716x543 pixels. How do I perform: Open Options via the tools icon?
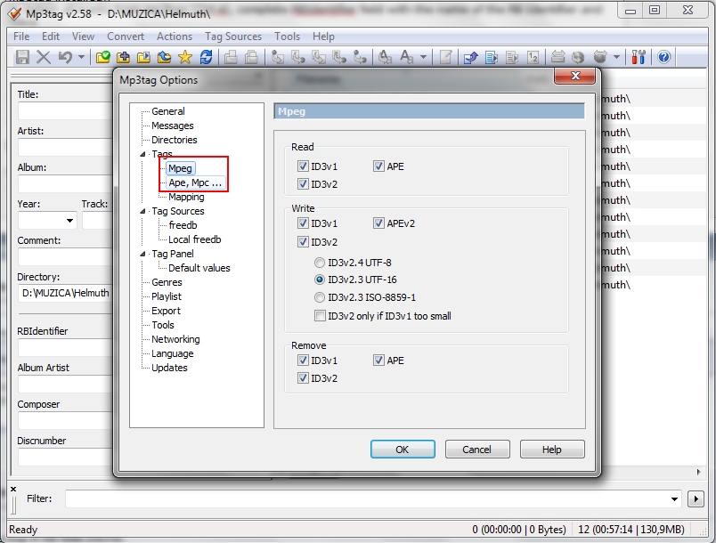click(x=639, y=57)
